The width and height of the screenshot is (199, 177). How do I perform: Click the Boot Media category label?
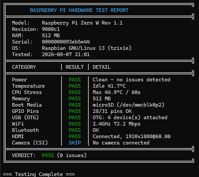[27, 105]
